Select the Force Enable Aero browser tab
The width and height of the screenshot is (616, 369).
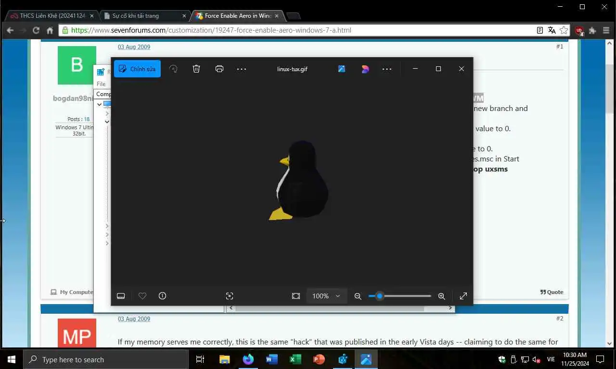[236, 16]
